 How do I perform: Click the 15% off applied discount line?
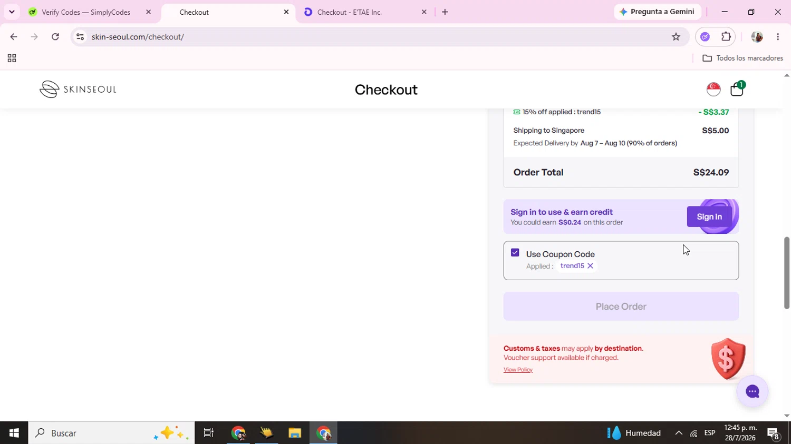[621, 112]
